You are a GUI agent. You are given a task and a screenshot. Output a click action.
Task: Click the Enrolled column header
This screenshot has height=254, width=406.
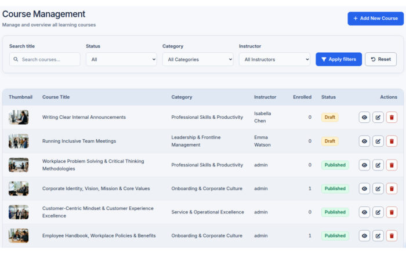302,97
